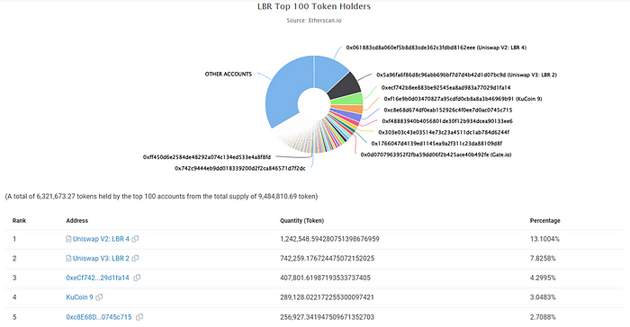Copy the 0xc8E68D...0745c715 address
This screenshot has height=327, width=630.
point(139,317)
